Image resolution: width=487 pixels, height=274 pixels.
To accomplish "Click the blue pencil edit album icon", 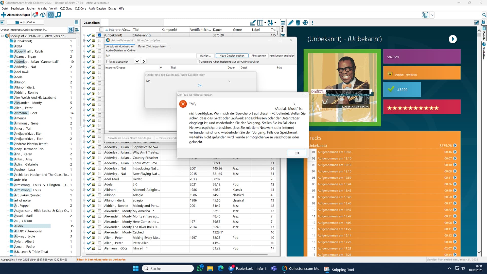I will (x=291, y=23).
